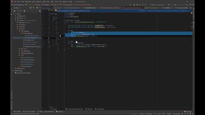The width and height of the screenshot is (205, 115).
Task: Place cursor on the ItemCount getter line
Action: click(x=89, y=45)
